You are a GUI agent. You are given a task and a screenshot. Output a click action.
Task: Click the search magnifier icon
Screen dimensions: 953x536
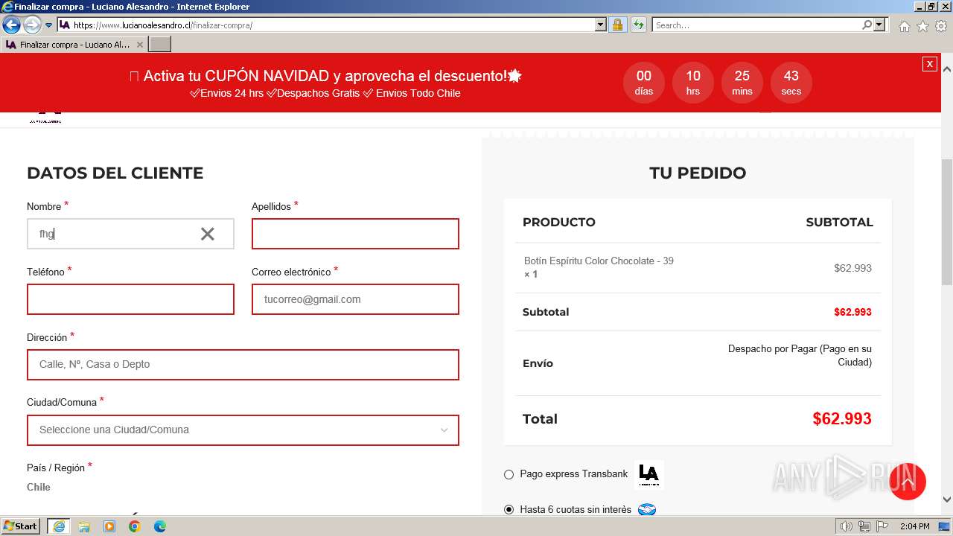867,25
